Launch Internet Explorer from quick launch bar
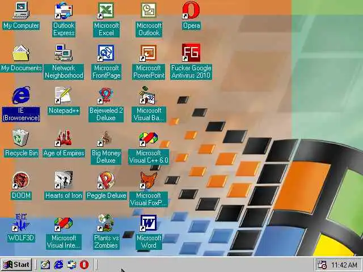 (x=58, y=265)
